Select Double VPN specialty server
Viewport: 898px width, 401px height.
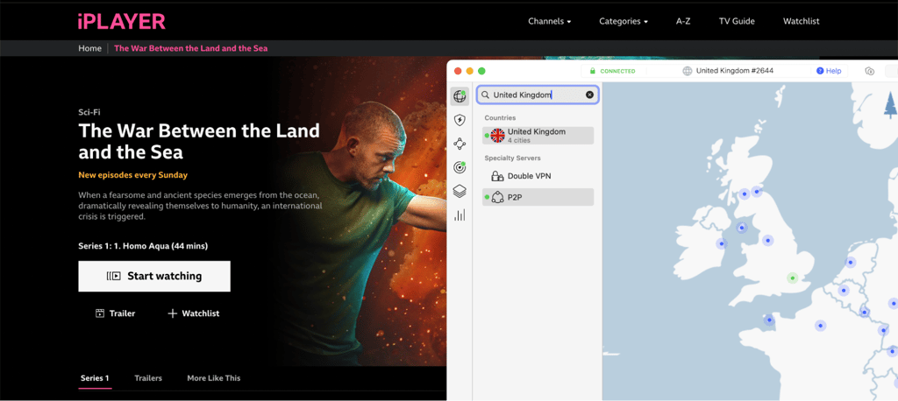click(538, 176)
